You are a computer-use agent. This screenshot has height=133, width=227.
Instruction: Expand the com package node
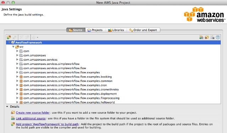click(17, 51)
